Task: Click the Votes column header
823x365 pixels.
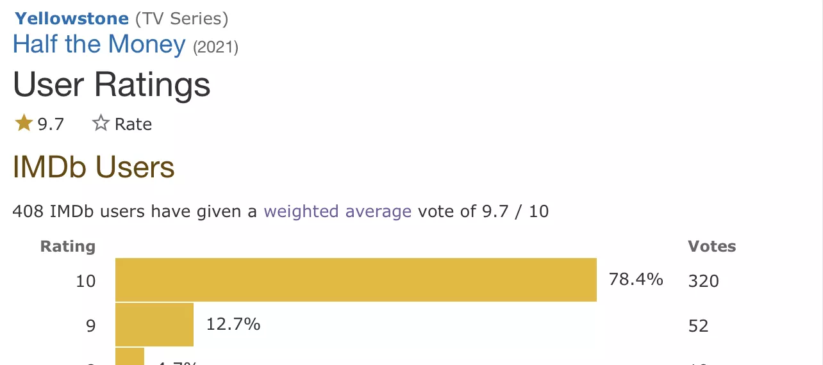Action: pos(712,247)
